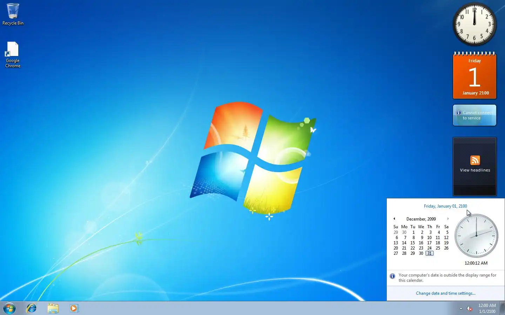The image size is (505, 315).
Task: Select December 31 in the calendar
Action: (x=429, y=253)
